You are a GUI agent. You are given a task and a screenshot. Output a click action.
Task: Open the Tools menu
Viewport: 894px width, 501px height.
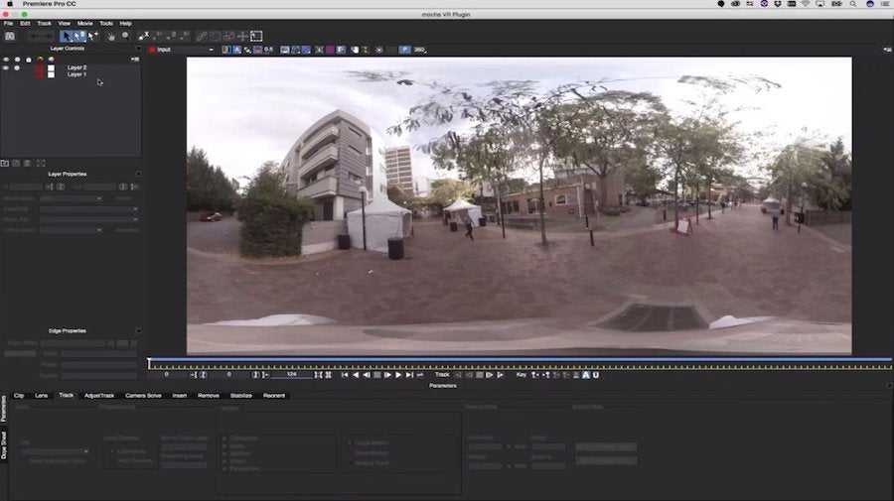tap(106, 24)
